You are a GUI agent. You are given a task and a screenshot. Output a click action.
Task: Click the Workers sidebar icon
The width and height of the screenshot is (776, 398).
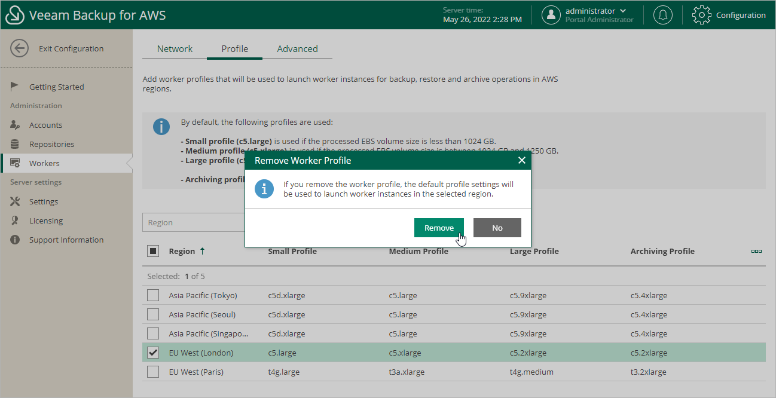pos(16,163)
